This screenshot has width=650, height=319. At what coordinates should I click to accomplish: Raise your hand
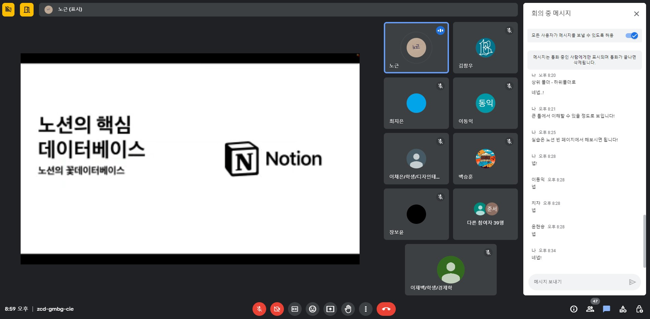pyautogui.click(x=348, y=309)
